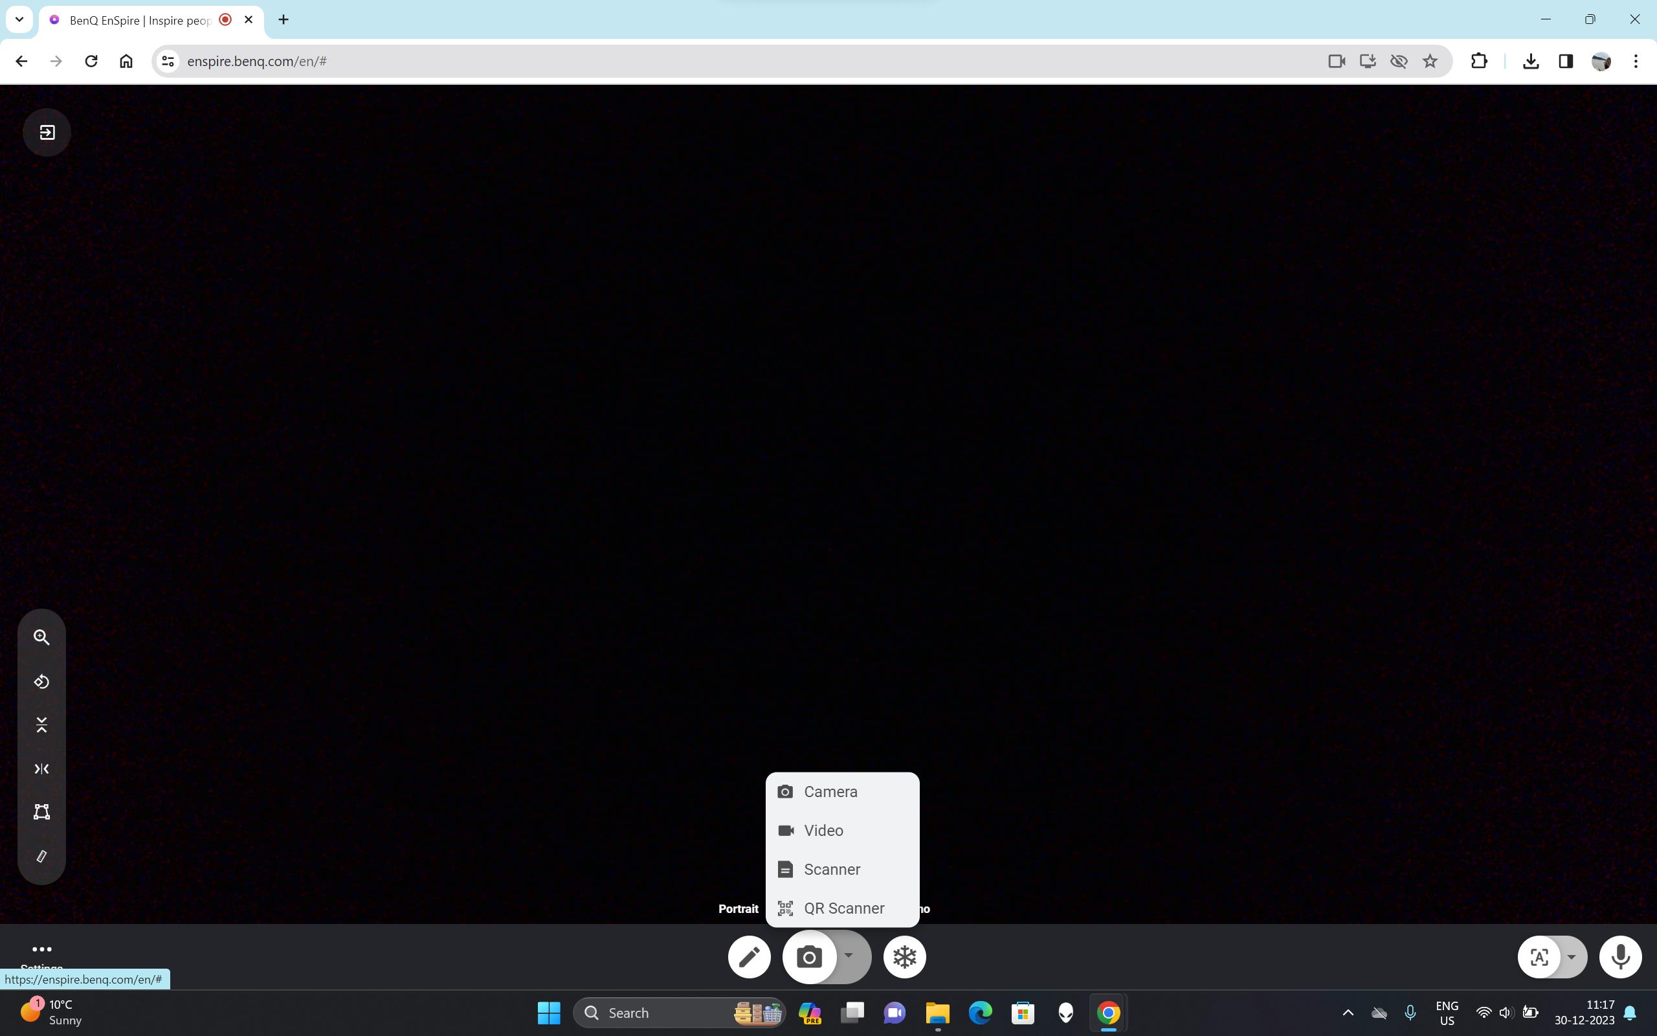Click the exit session icon
Viewport: 1657px width, 1036px height.
47,132
